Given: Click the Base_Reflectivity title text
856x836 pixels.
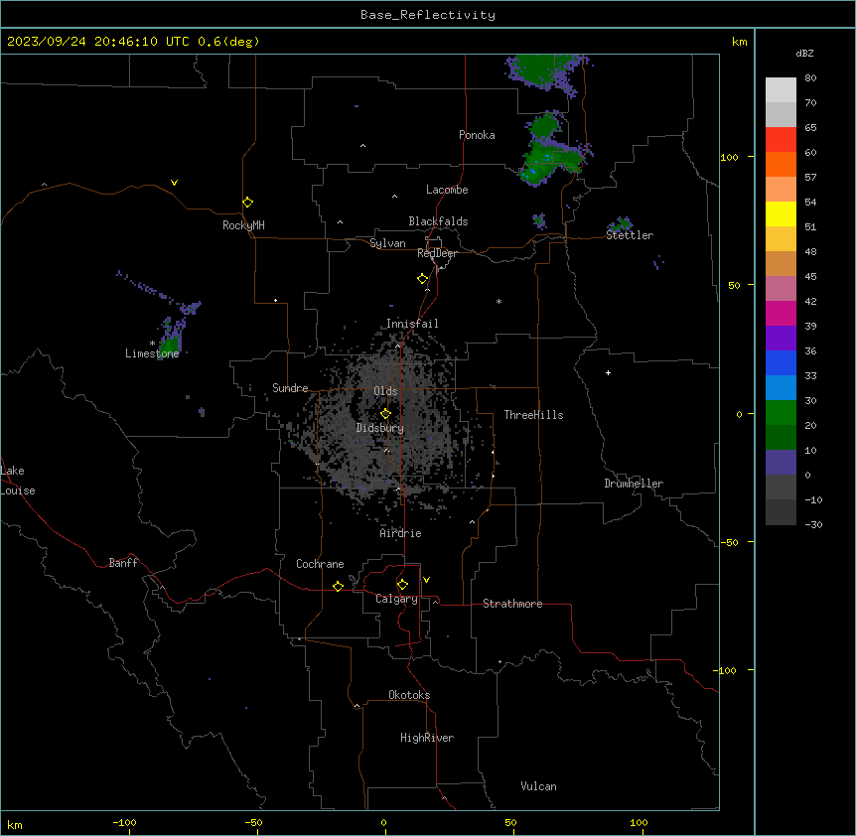Looking at the screenshot, I should [427, 15].
